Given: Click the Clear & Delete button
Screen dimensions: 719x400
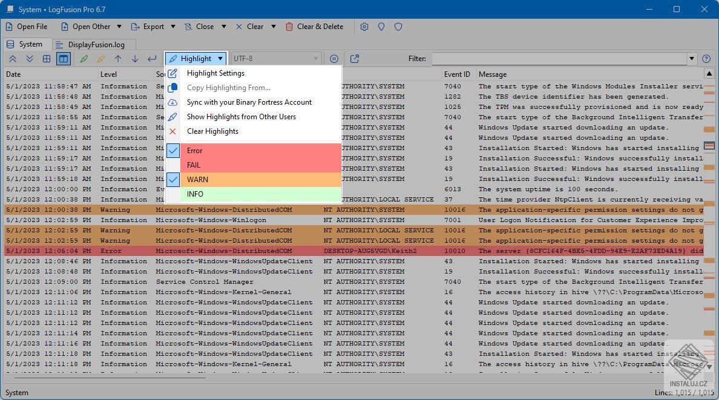Looking at the screenshot, I should coord(314,27).
